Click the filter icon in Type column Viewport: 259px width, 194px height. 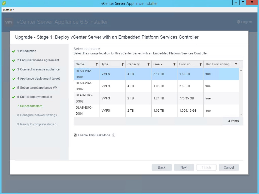(x=123, y=64)
